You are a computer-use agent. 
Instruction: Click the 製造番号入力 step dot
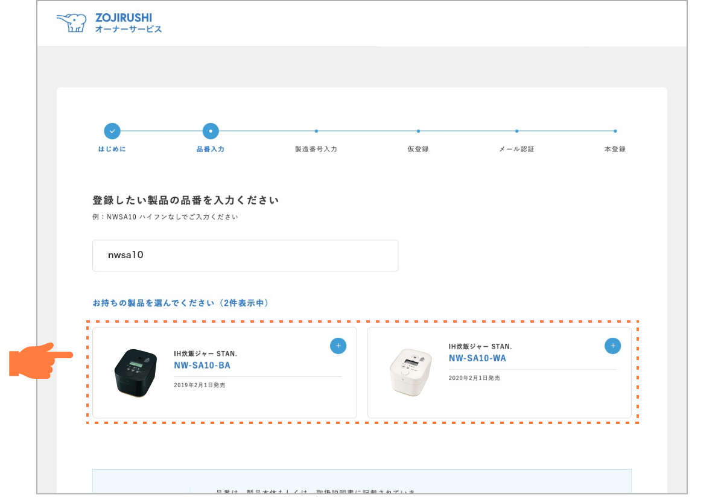pyautogui.click(x=316, y=131)
